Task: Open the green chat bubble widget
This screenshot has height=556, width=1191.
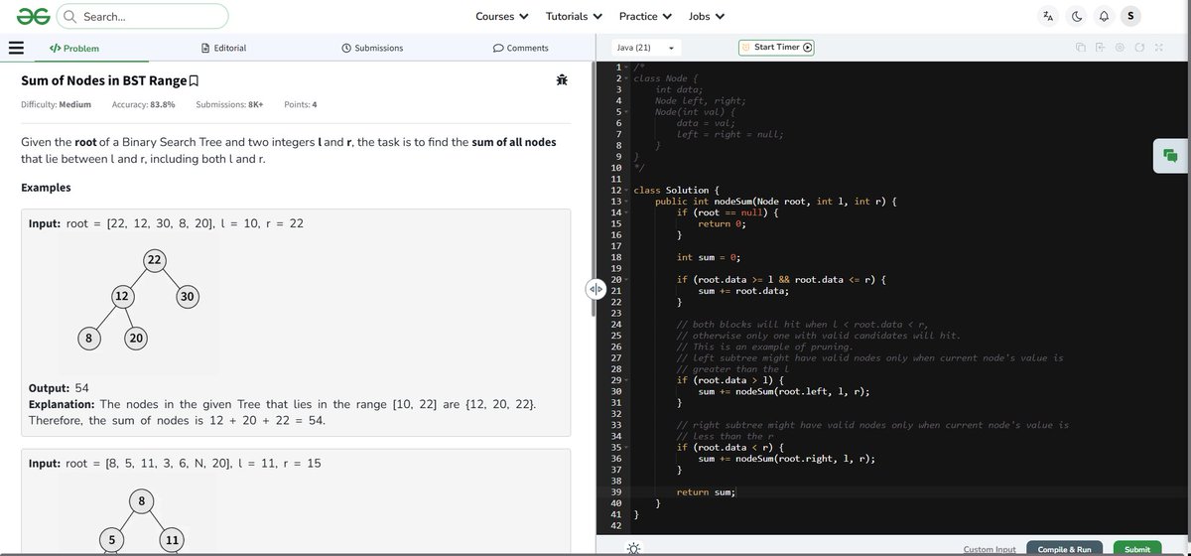Action: click(x=1170, y=156)
